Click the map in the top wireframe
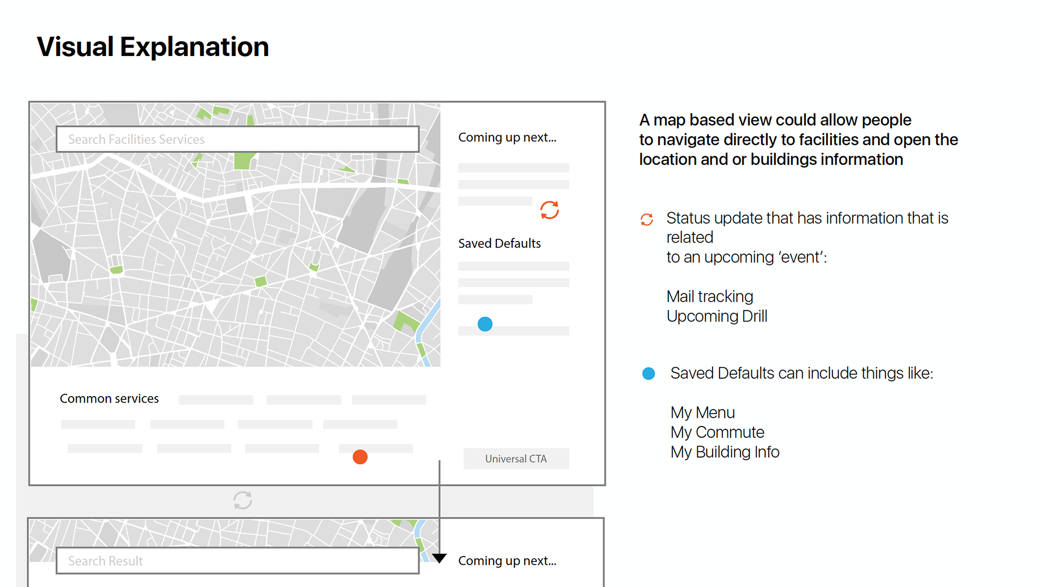The width and height of the screenshot is (1046, 587). (x=235, y=234)
